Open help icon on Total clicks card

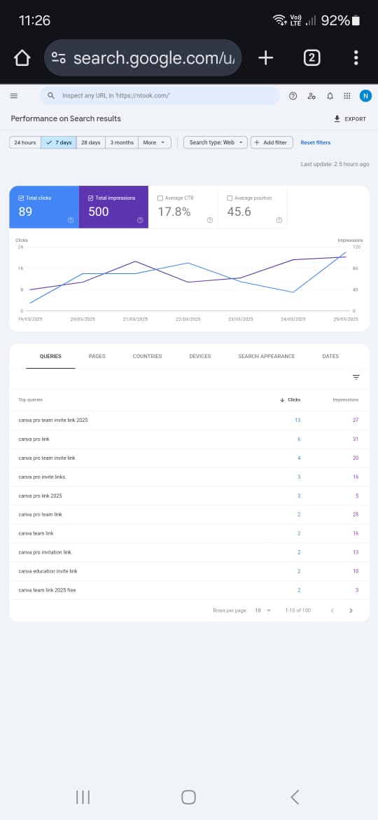71,220
